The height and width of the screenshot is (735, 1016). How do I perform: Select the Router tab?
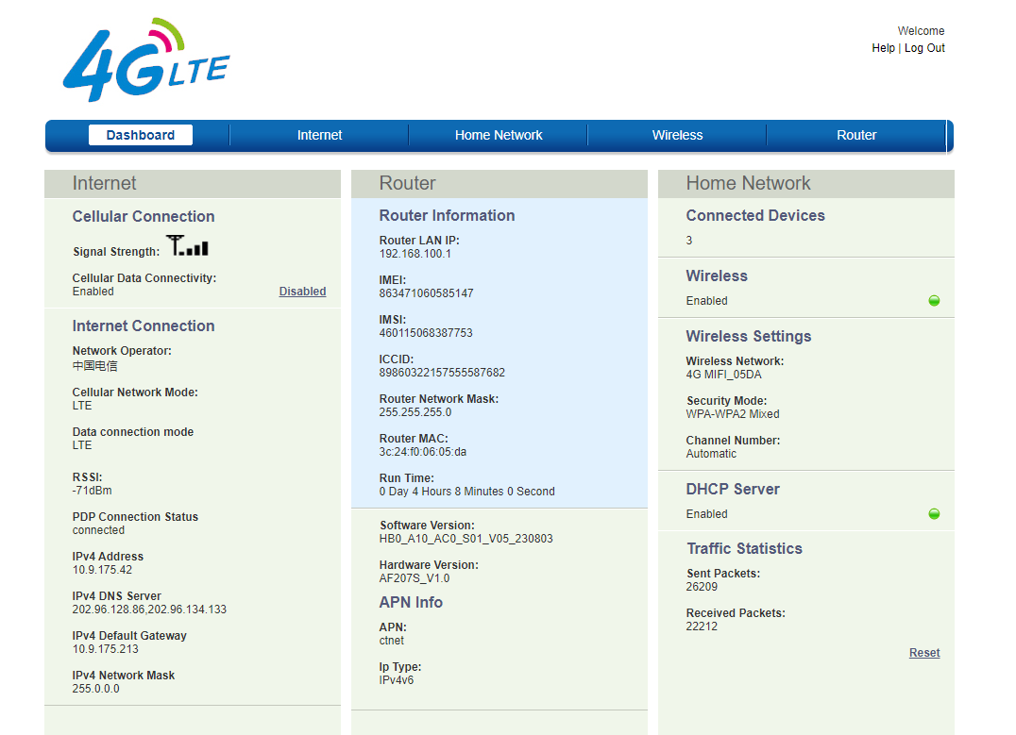pyautogui.click(x=856, y=135)
